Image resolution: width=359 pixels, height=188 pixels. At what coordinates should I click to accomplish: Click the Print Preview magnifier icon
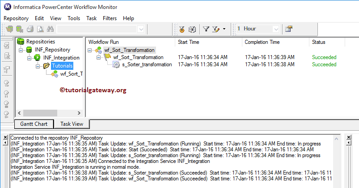(x=40, y=29)
